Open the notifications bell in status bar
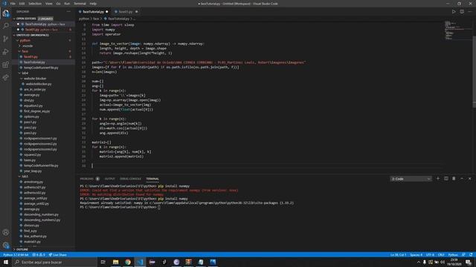 [x=471, y=255]
